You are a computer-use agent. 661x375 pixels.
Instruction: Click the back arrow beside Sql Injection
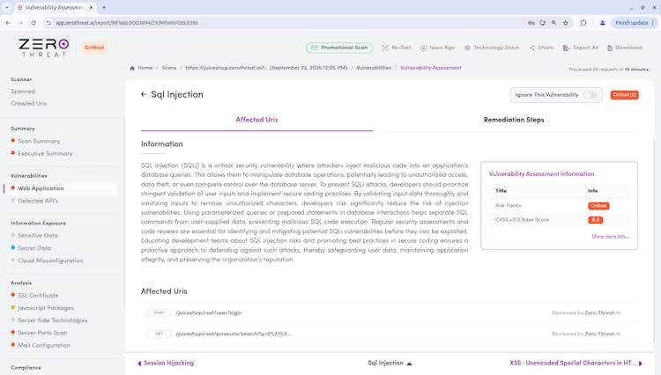144,94
